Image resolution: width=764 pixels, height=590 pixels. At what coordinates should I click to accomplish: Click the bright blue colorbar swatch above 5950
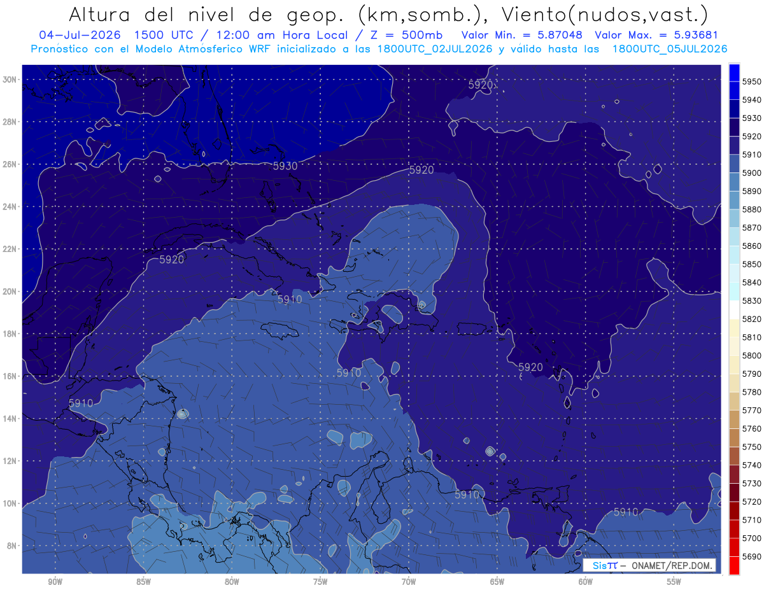(734, 73)
